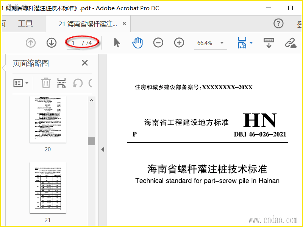The width and height of the screenshot is (303, 227).
Task: Click the insert/split pages icon in thumbnails panel
Action: click(x=61, y=83)
